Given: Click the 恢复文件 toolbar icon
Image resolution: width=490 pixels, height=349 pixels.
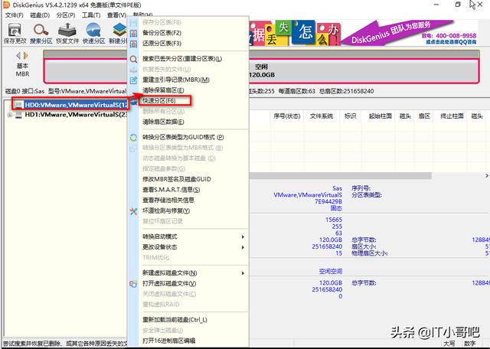Looking at the screenshot, I should [x=67, y=33].
